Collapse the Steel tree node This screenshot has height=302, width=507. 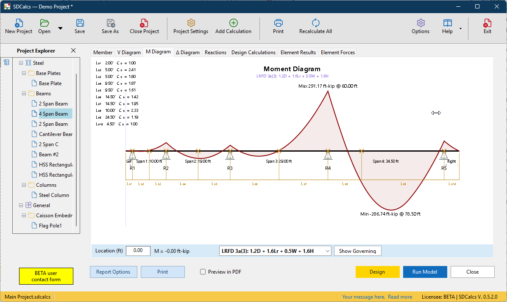[x=21, y=63]
